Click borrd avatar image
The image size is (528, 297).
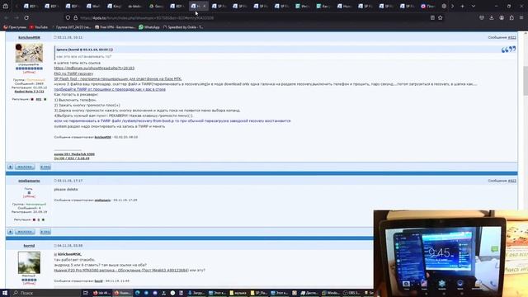[29, 262]
